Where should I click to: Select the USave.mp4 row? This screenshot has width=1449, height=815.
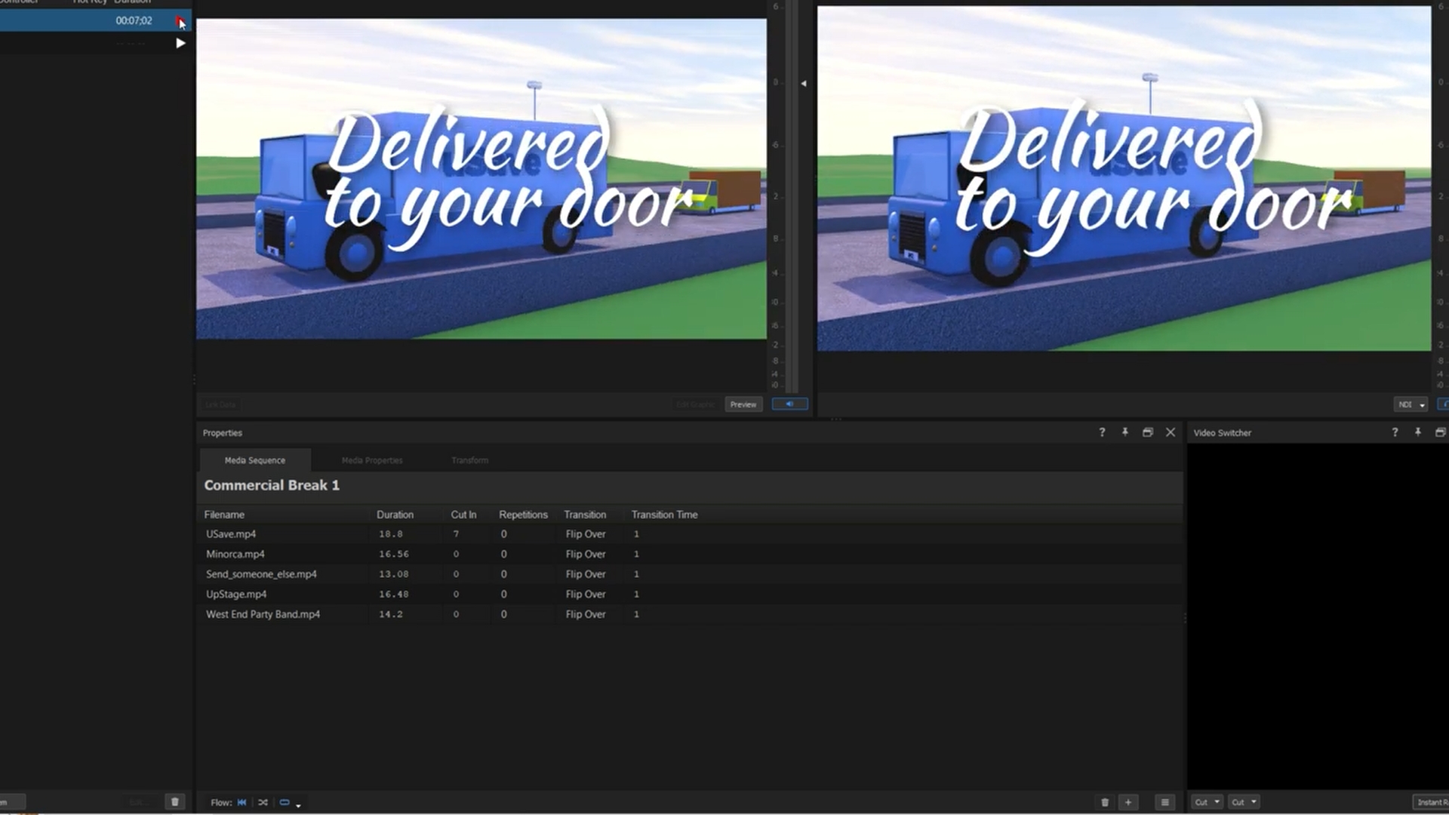(x=689, y=534)
